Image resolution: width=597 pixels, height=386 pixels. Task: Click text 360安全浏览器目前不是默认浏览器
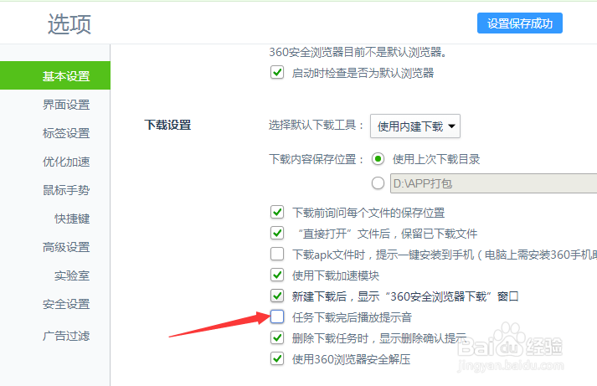tap(358, 52)
